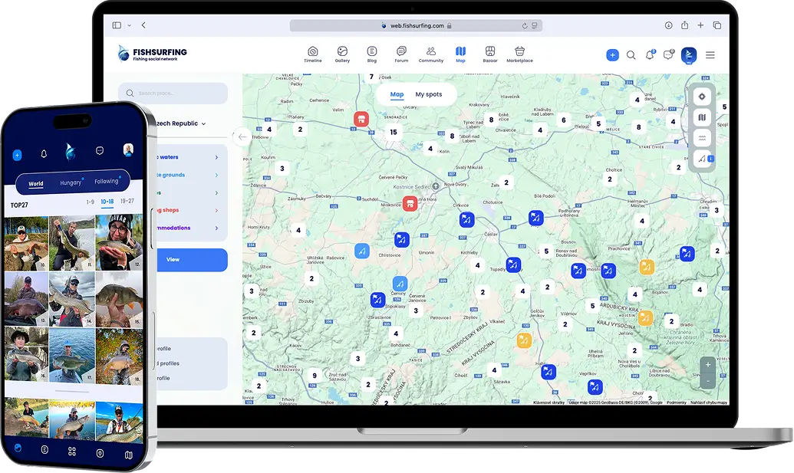
Task: Select the 19-27 ranking range link
Action: [127, 202]
